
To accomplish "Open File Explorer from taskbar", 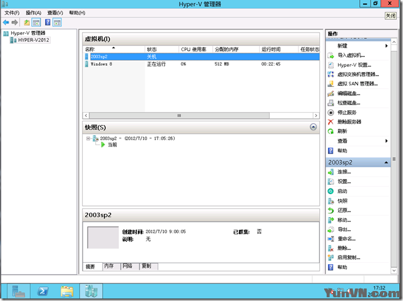I will [67, 292].
